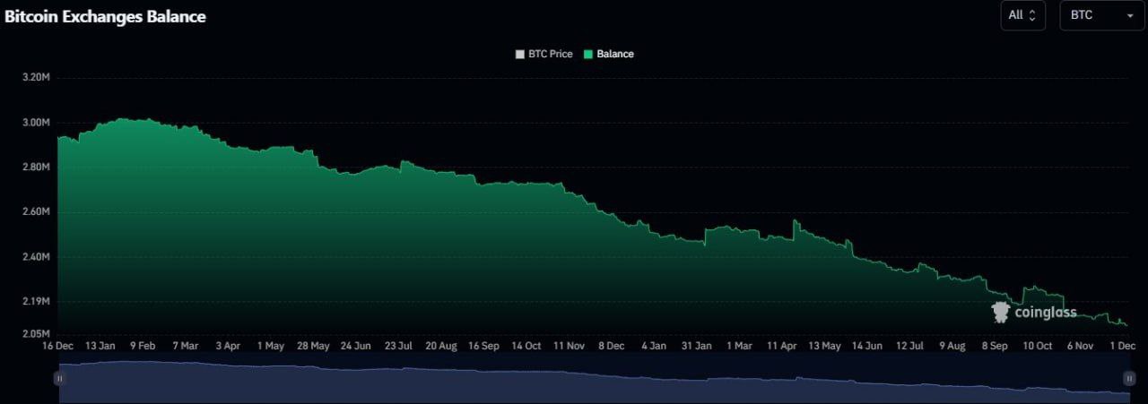Image resolution: width=1148 pixels, height=404 pixels.
Task: Click the up-down arrows icon beside All
Action: [1032, 15]
